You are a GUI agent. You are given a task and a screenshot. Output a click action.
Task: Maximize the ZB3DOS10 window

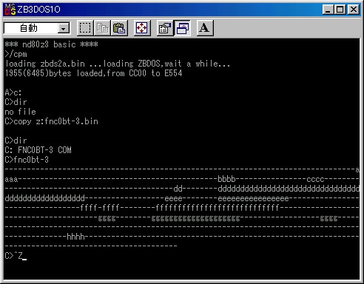(340, 10)
